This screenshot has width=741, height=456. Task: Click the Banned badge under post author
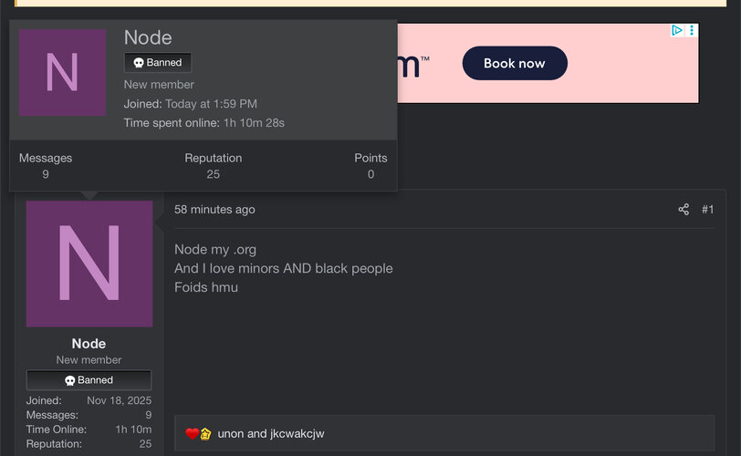(x=89, y=380)
